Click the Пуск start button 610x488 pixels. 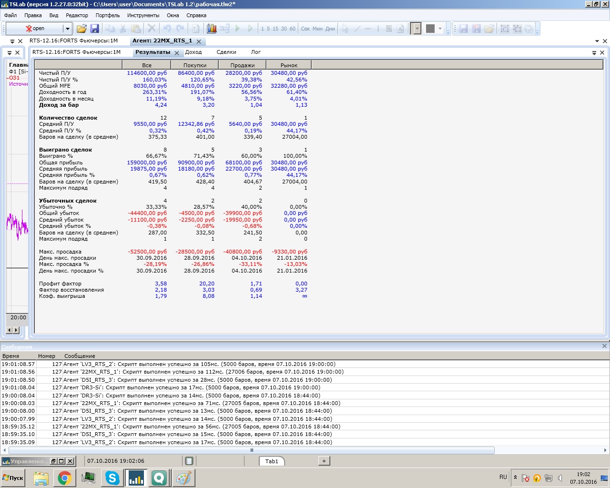pyautogui.click(x=13, y=478)
